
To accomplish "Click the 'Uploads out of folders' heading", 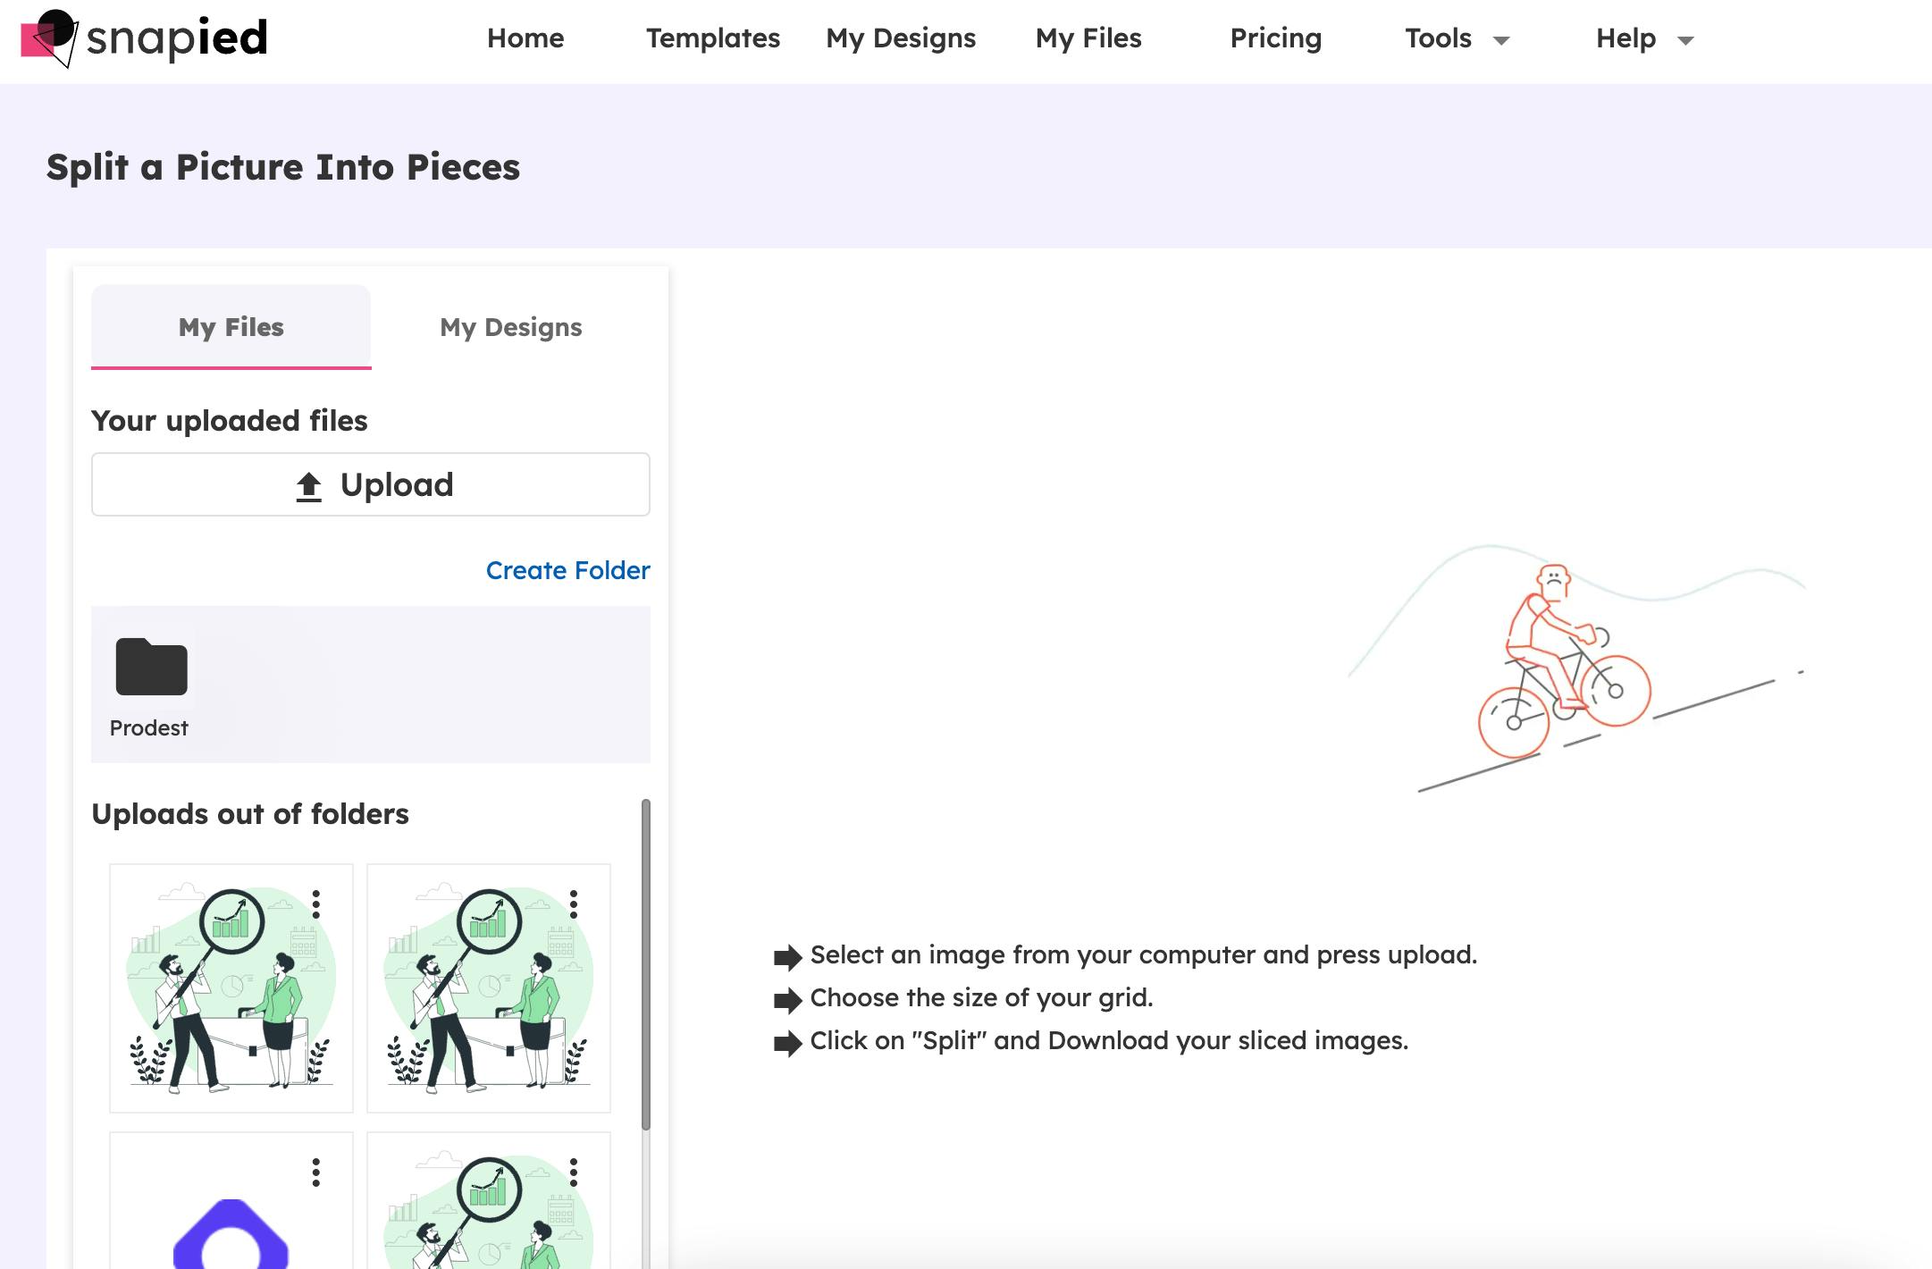I will tap(250, 814).
